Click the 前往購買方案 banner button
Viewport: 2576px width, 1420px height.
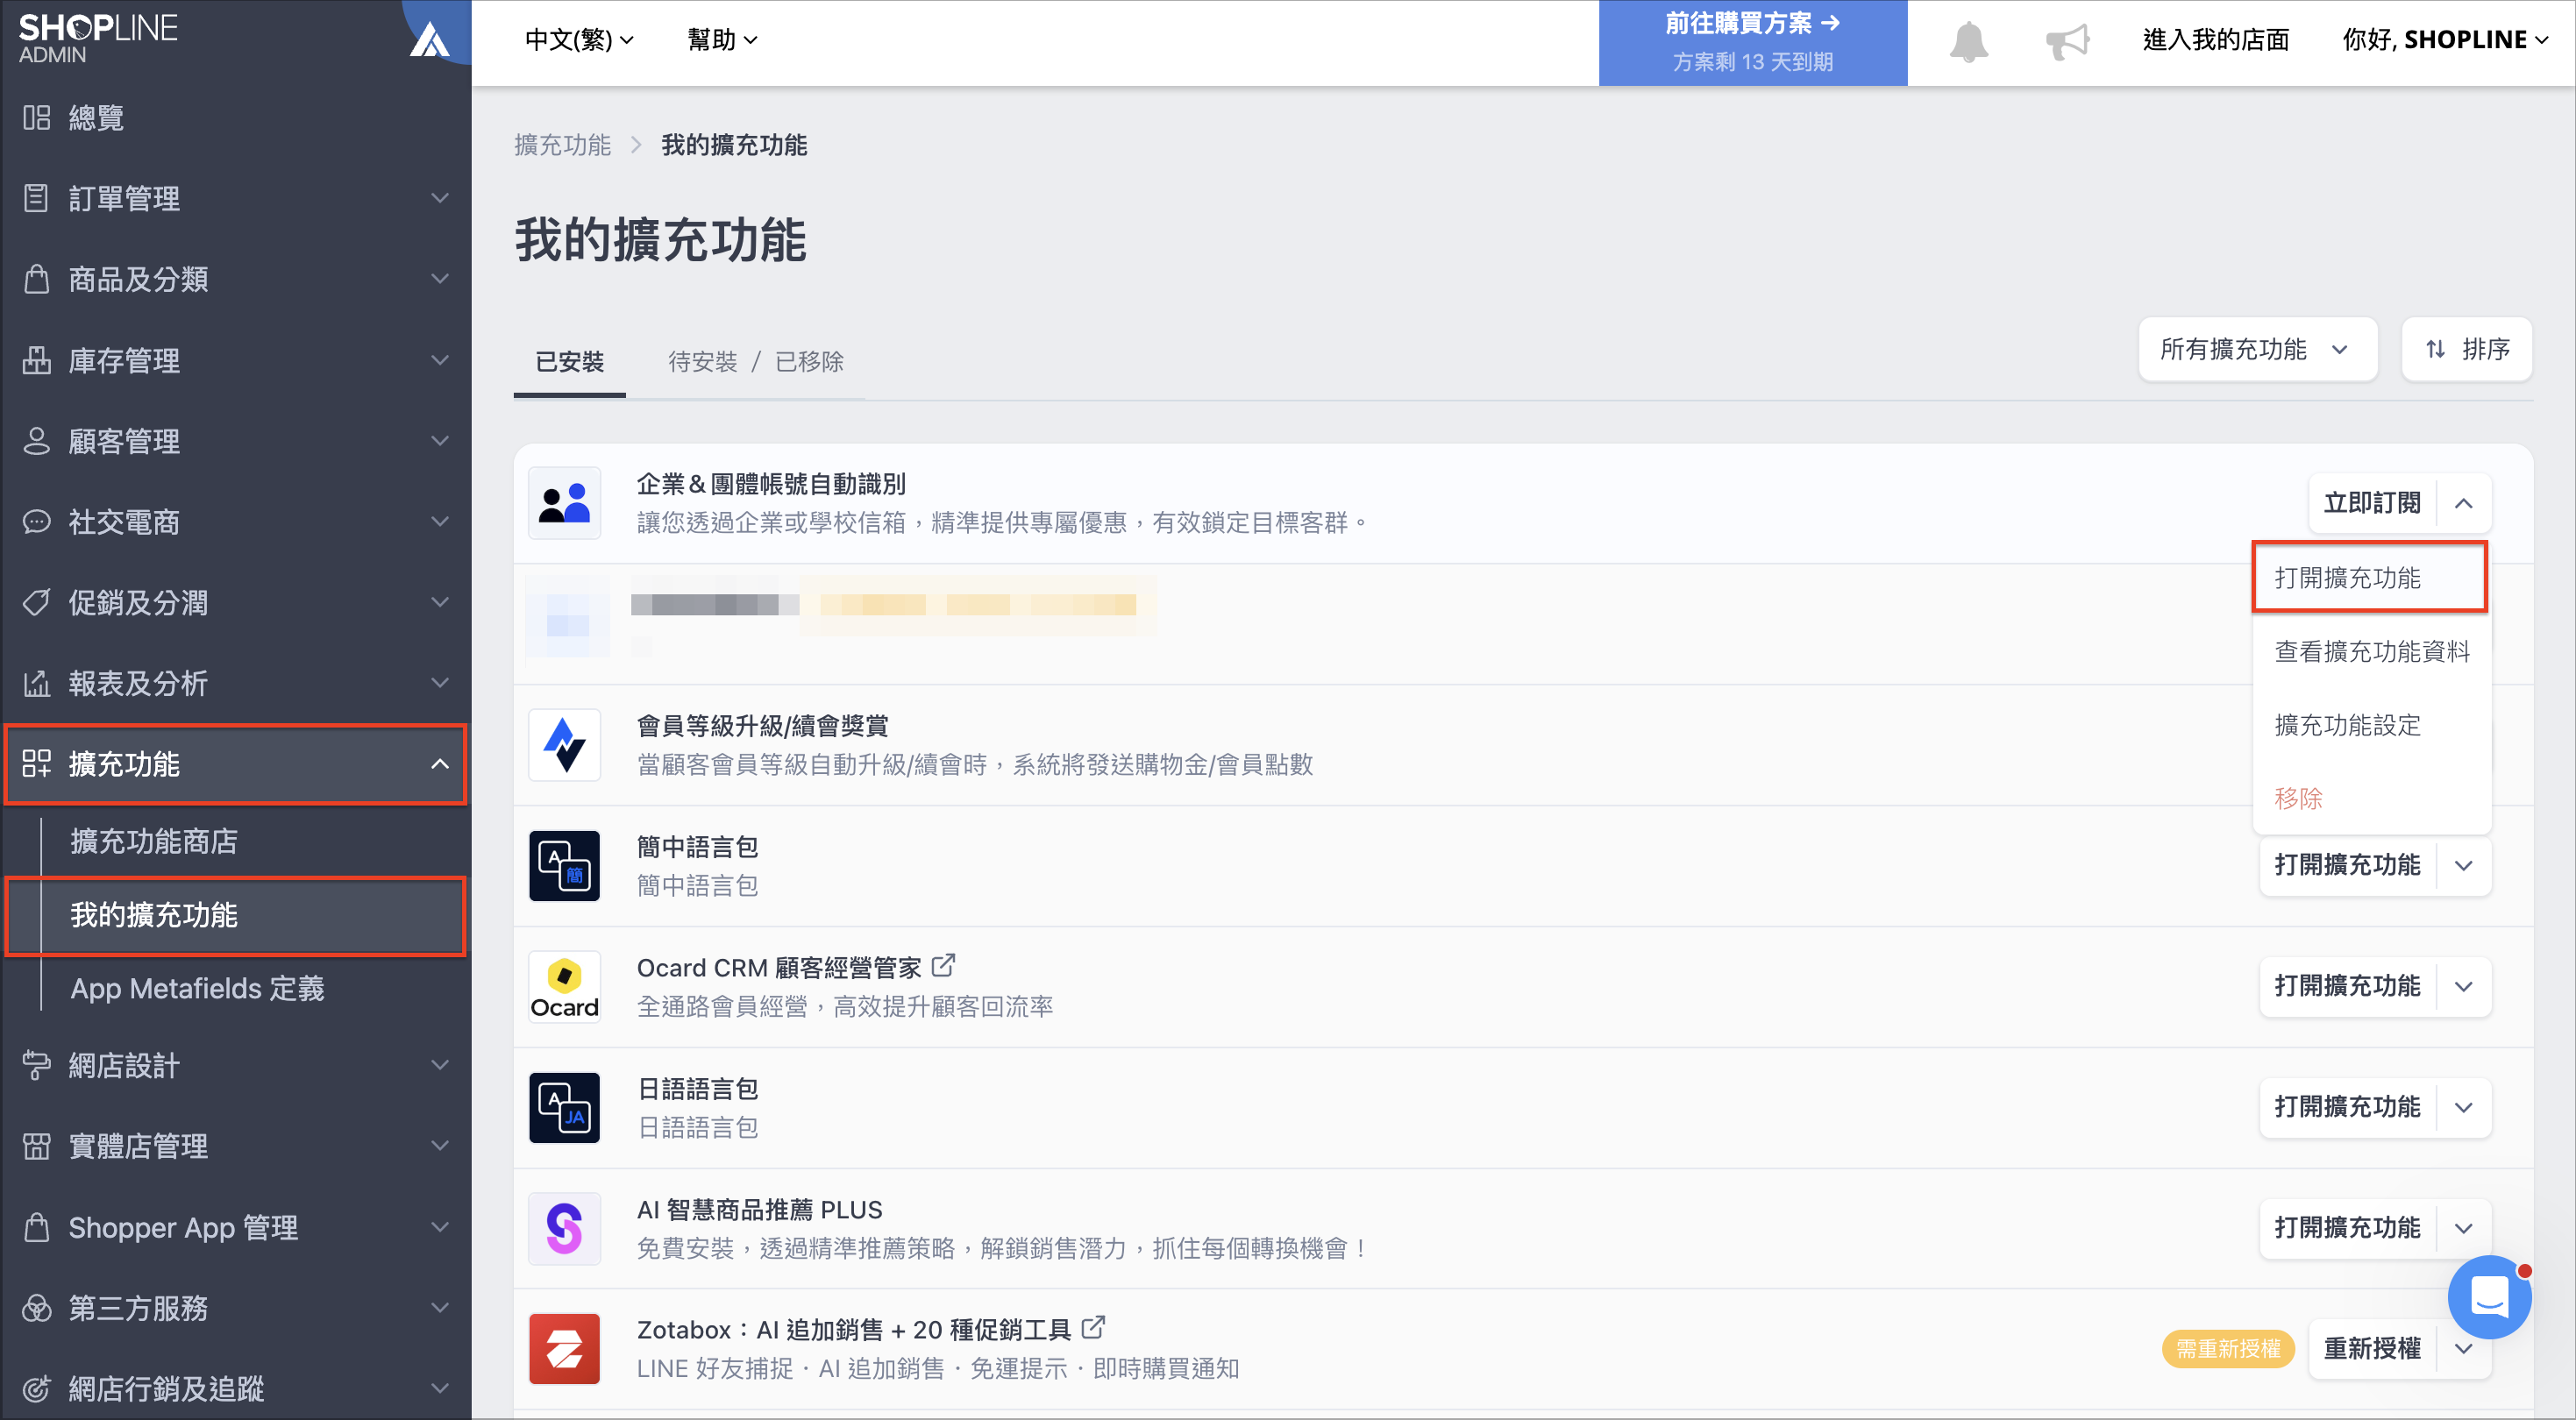click(1752, 42)
